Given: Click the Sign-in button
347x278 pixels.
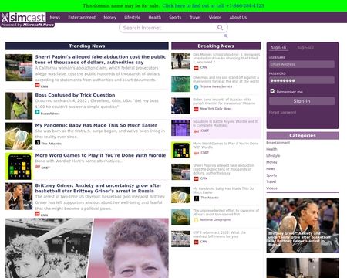Looking at the screenshot, I should click(x=302, y=101).
